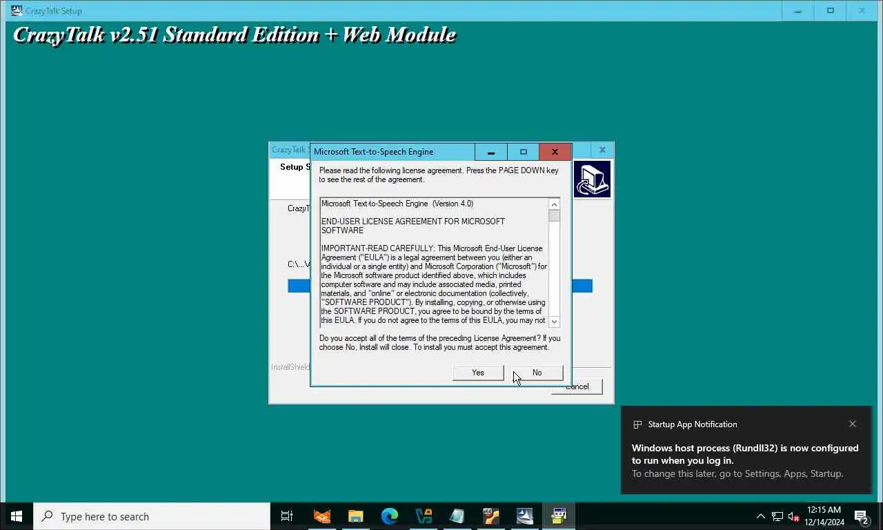Maximize the CrazyTalk Setup background window

[831, 10]
